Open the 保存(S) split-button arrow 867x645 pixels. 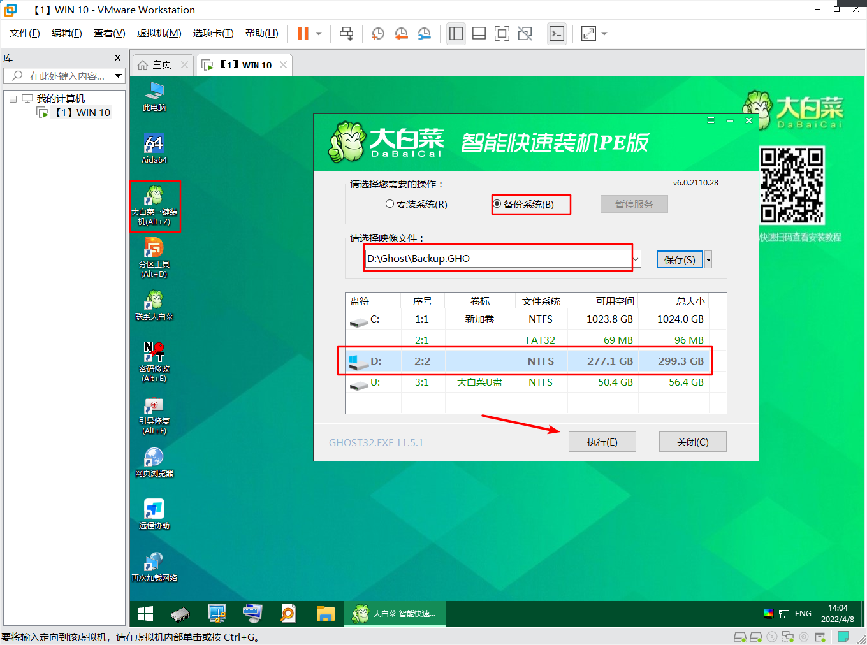[708, 259]
